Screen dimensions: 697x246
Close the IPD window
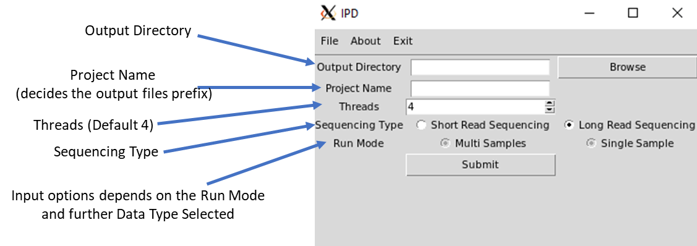[677, 14]
